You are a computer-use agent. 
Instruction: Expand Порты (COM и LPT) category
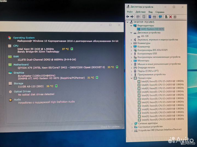131,71
